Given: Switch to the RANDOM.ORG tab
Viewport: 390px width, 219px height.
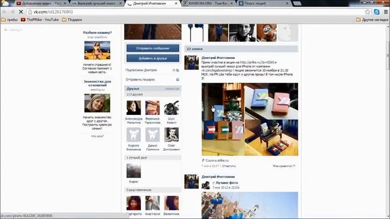Looking at the screenshot, I should coord(208,4).
